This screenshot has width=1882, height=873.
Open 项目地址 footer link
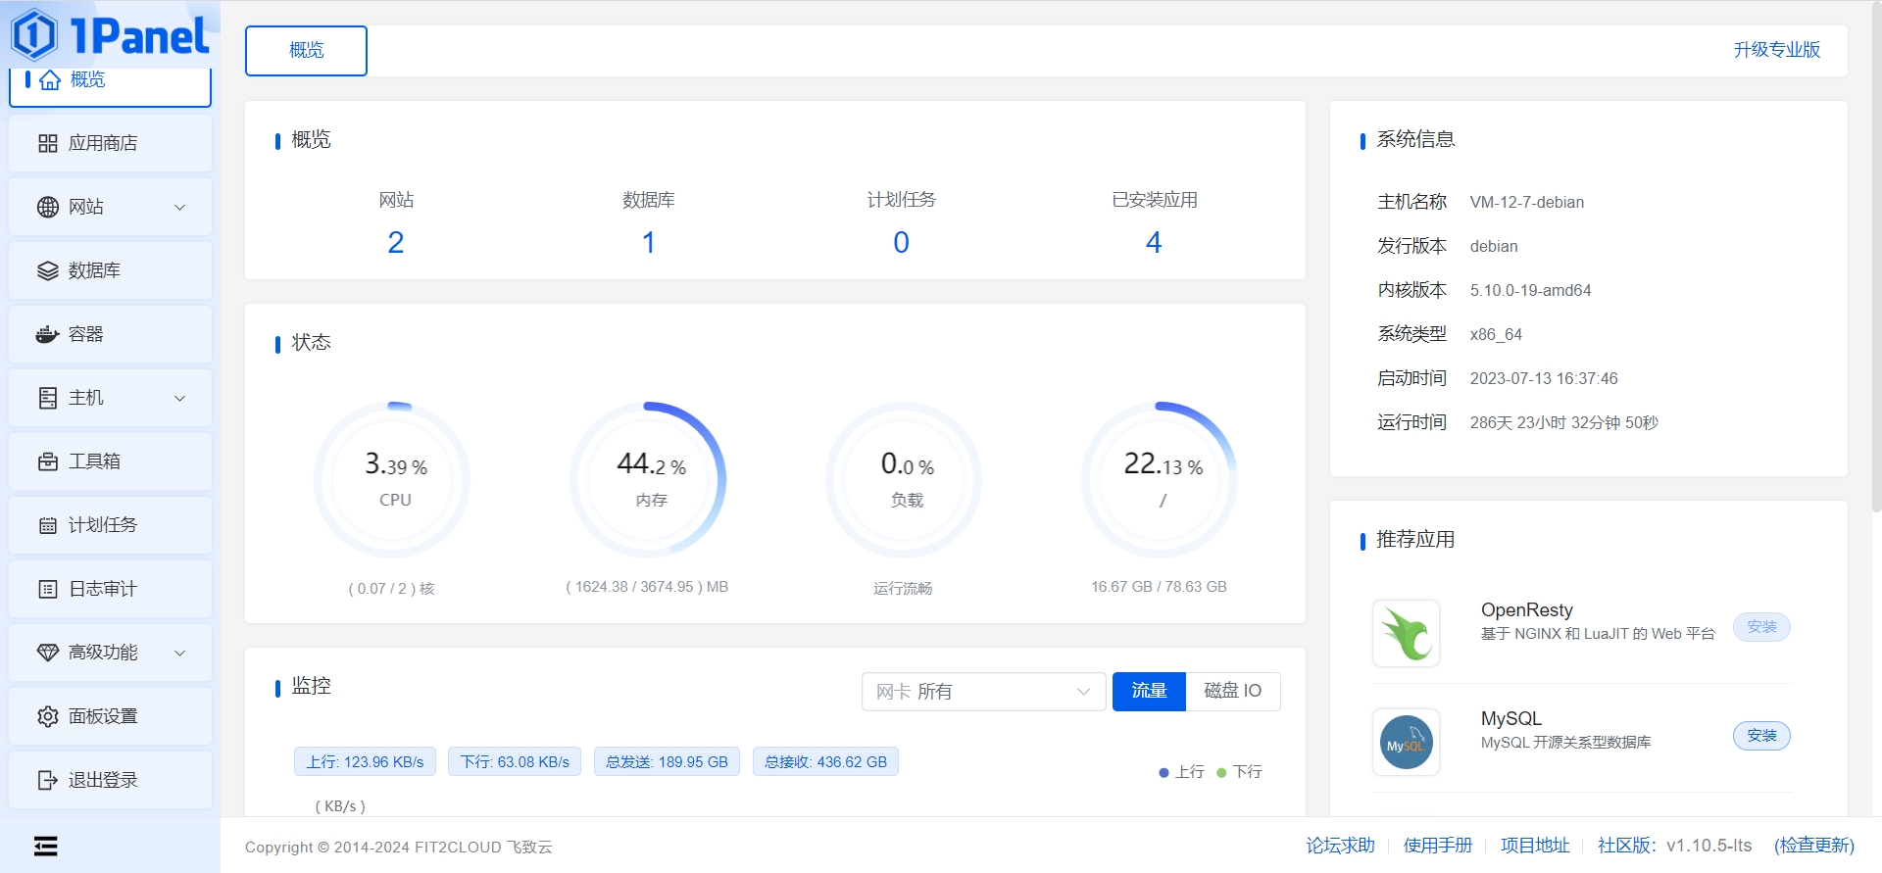pos(1535,846)
